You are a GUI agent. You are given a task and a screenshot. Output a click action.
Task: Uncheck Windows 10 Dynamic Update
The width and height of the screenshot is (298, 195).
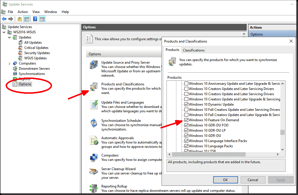(187, 104)
